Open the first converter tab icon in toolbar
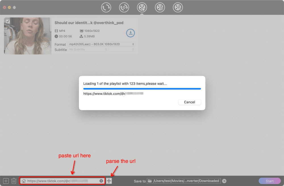The image size is (284, 186). (106, 7)
